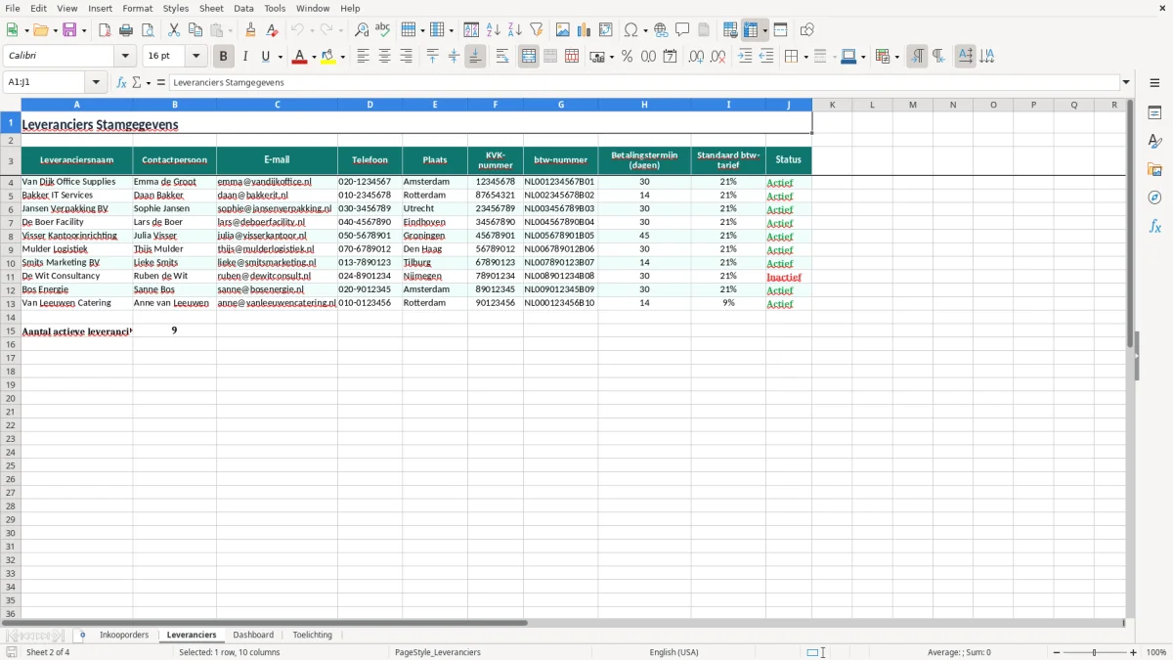Image resolution: width=1173 pixels, height=660 pixels.
Task: Open the Format menu
Action: (x=138, y=8)
